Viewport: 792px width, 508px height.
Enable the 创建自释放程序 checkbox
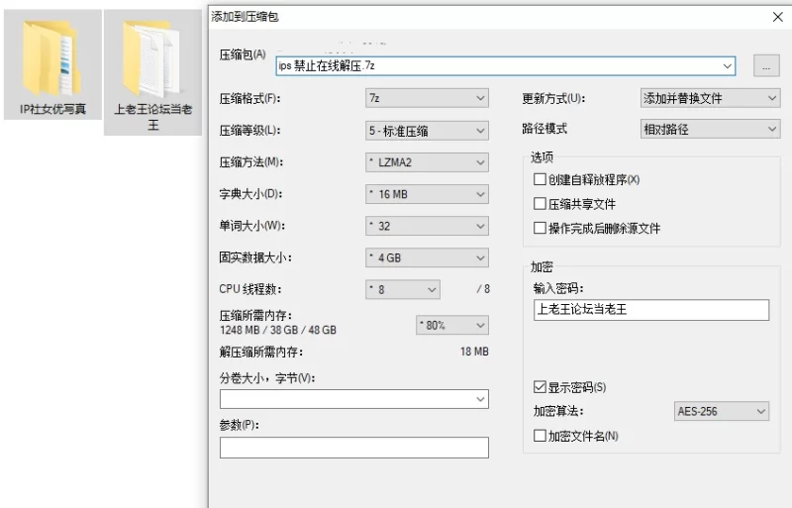540,179
